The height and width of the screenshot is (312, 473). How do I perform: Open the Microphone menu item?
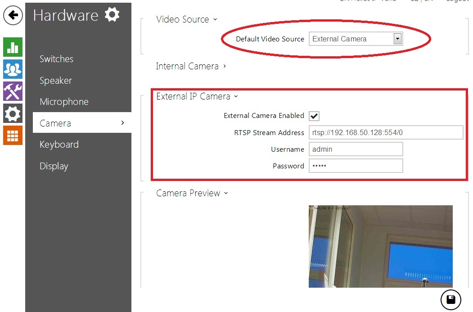click(64, 102)
